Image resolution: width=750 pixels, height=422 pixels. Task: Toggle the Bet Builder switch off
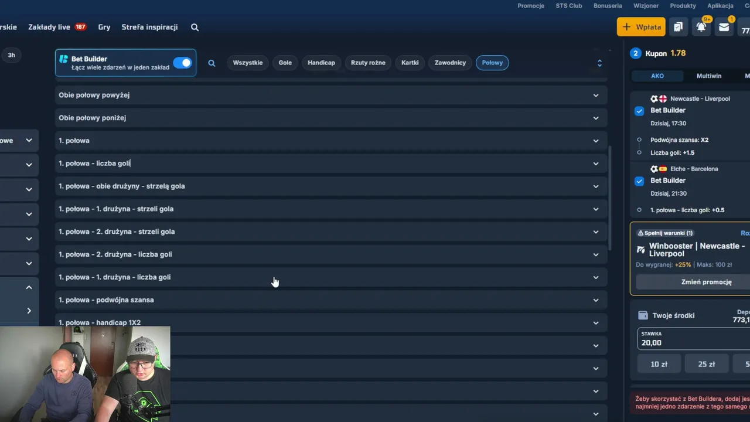(182, 63)
